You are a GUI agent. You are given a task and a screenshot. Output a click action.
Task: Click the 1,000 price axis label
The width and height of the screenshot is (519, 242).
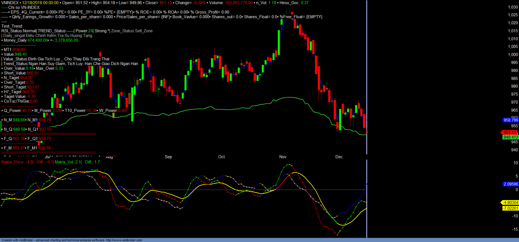[x=513, y=55]
